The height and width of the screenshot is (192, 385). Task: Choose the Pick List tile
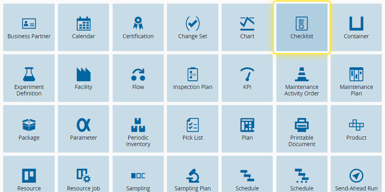tap(192, 129)
